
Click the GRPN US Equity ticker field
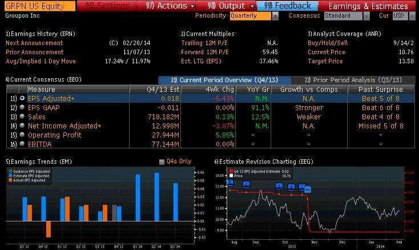[x=40, y=6]
